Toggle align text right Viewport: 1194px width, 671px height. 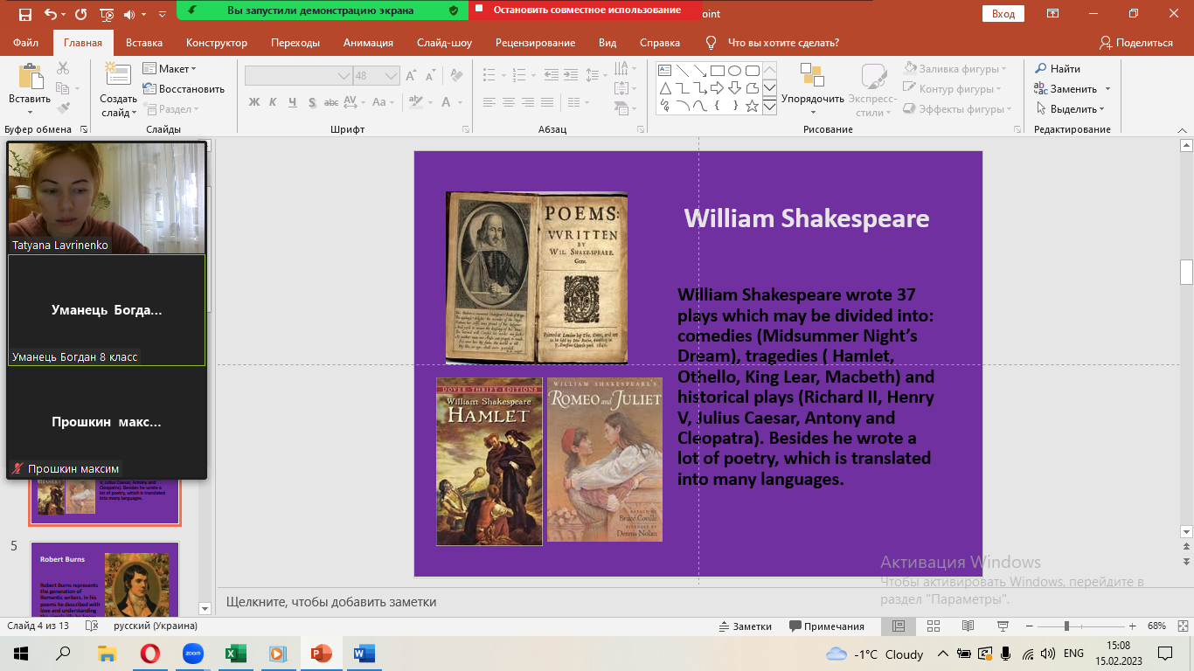528,102
